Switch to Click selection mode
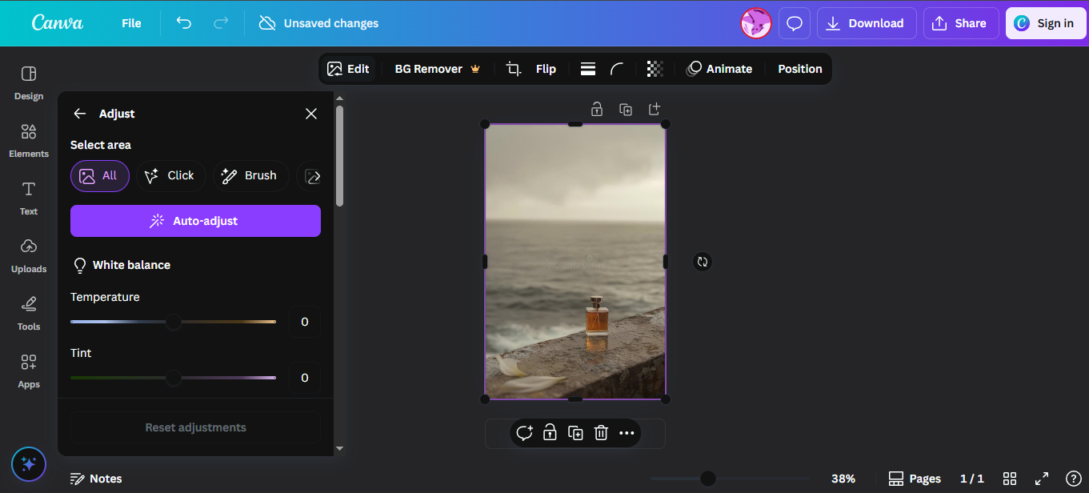Screen dimensions: 1089x493 [x=170, y=176]
